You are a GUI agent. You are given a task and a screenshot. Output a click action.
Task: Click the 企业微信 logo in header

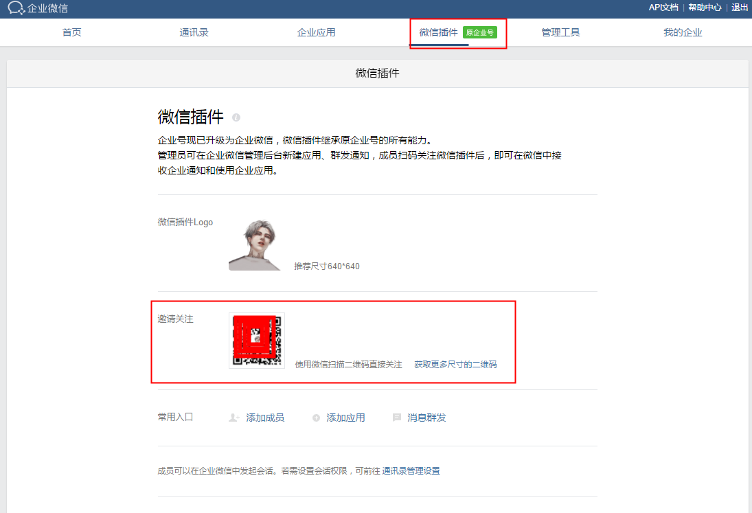click(38, 8)
